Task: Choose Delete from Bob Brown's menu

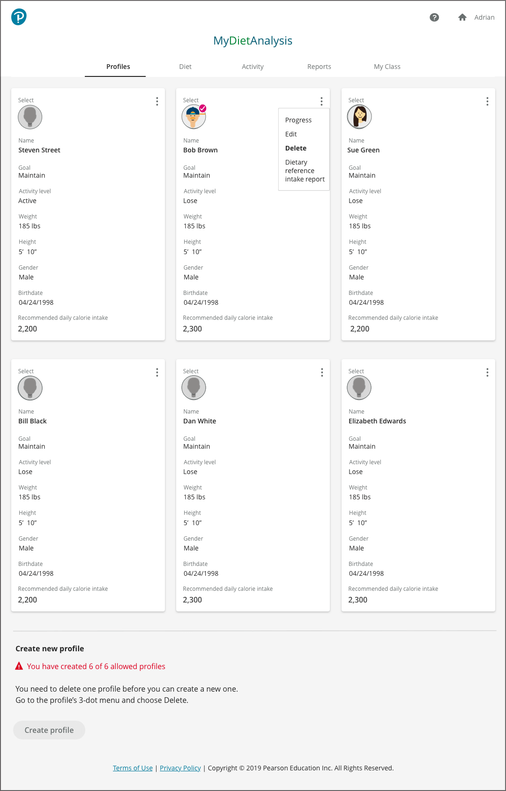Action: [296, 148]
